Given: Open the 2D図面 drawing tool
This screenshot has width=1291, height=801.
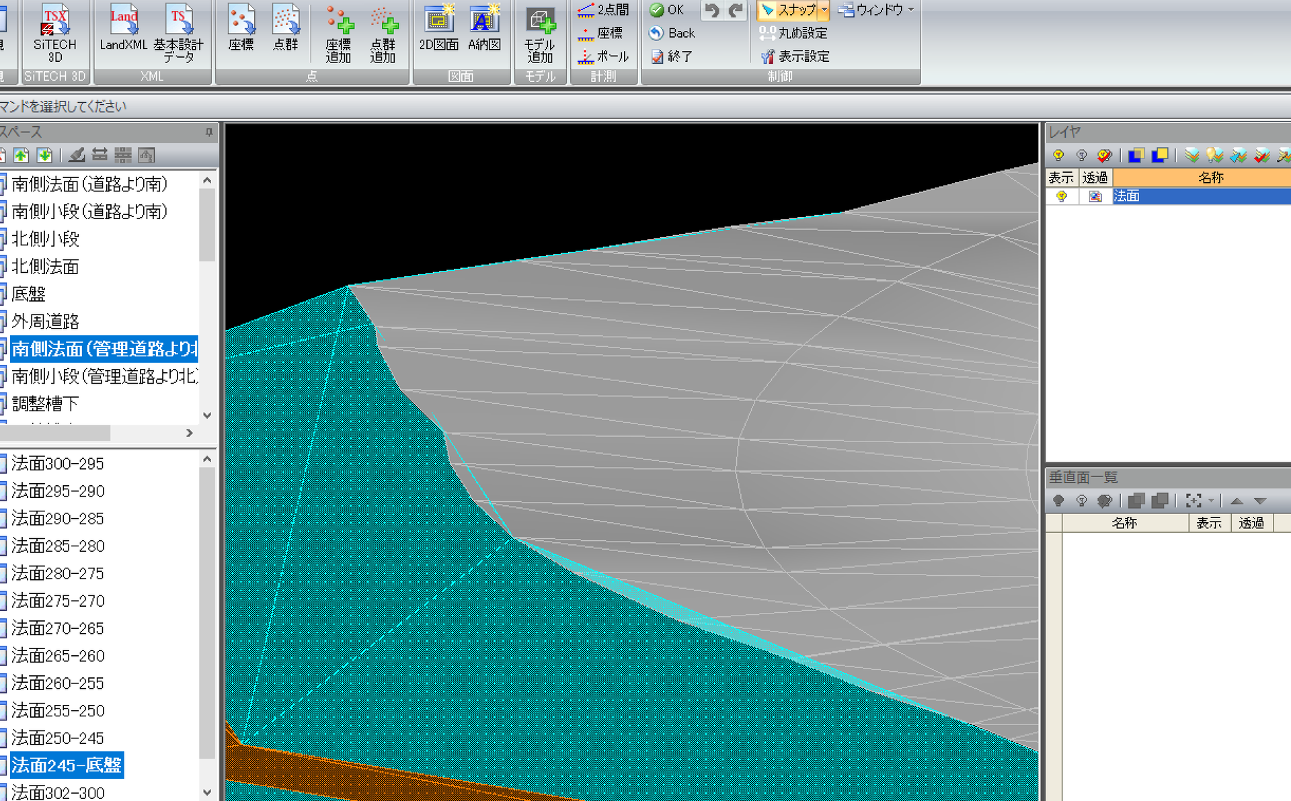Looking at the screenshot, I should click(438, 28).
